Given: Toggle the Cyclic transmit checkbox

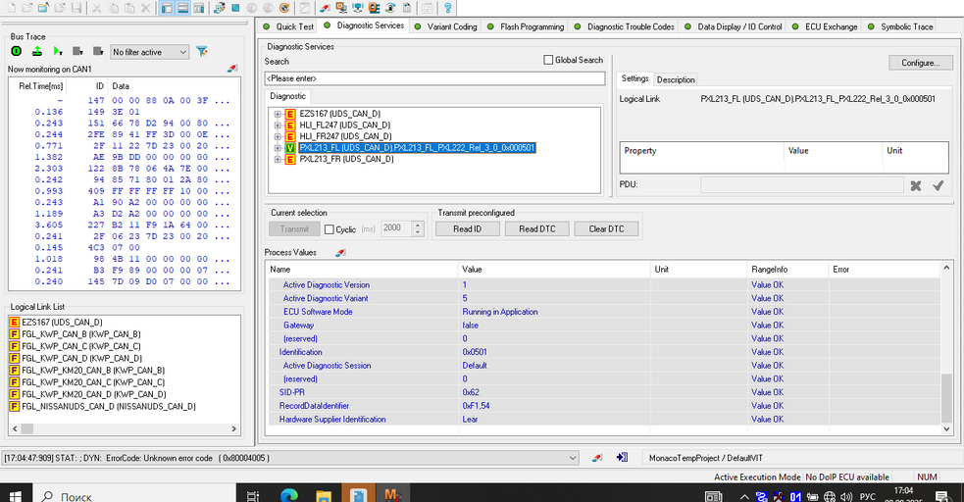Looking at the screenshot, I should 330,229.
